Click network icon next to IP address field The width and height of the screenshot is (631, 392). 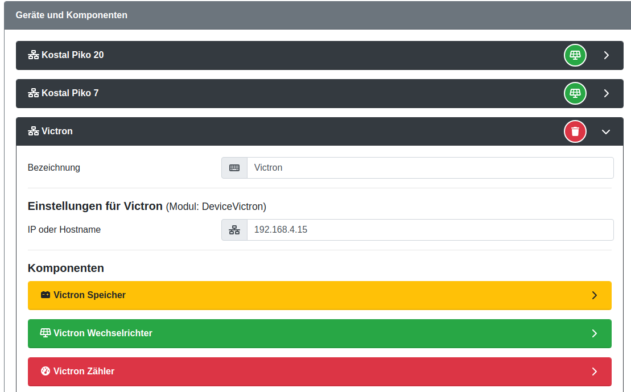(x=234, y=230)
